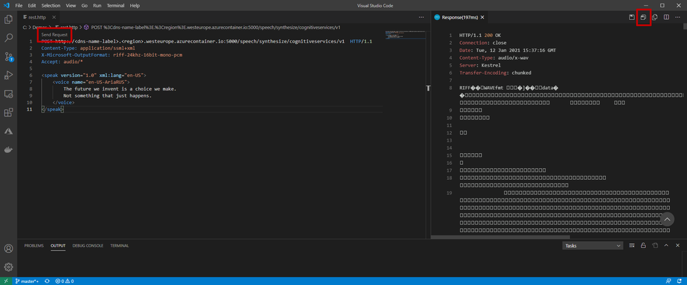Select the rest.http editor tab
Image resolution: width=687 pixels, height=285 pixels.
(37, 17)
